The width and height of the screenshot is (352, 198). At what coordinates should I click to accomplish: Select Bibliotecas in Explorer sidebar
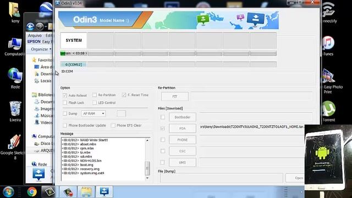click(x=43, y=95)
